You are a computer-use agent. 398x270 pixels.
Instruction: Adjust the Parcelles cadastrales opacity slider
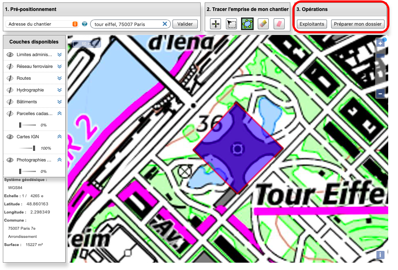pyautogui.click(x=27, y=125)
